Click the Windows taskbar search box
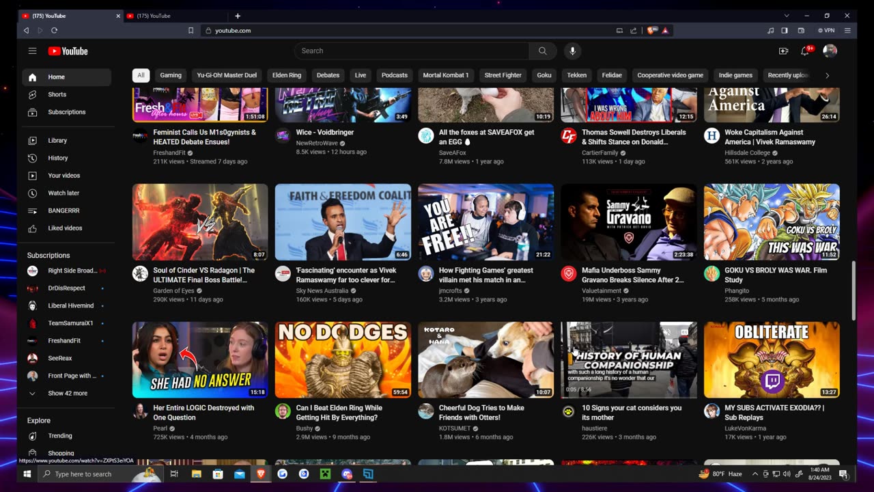 coord(100,474)
